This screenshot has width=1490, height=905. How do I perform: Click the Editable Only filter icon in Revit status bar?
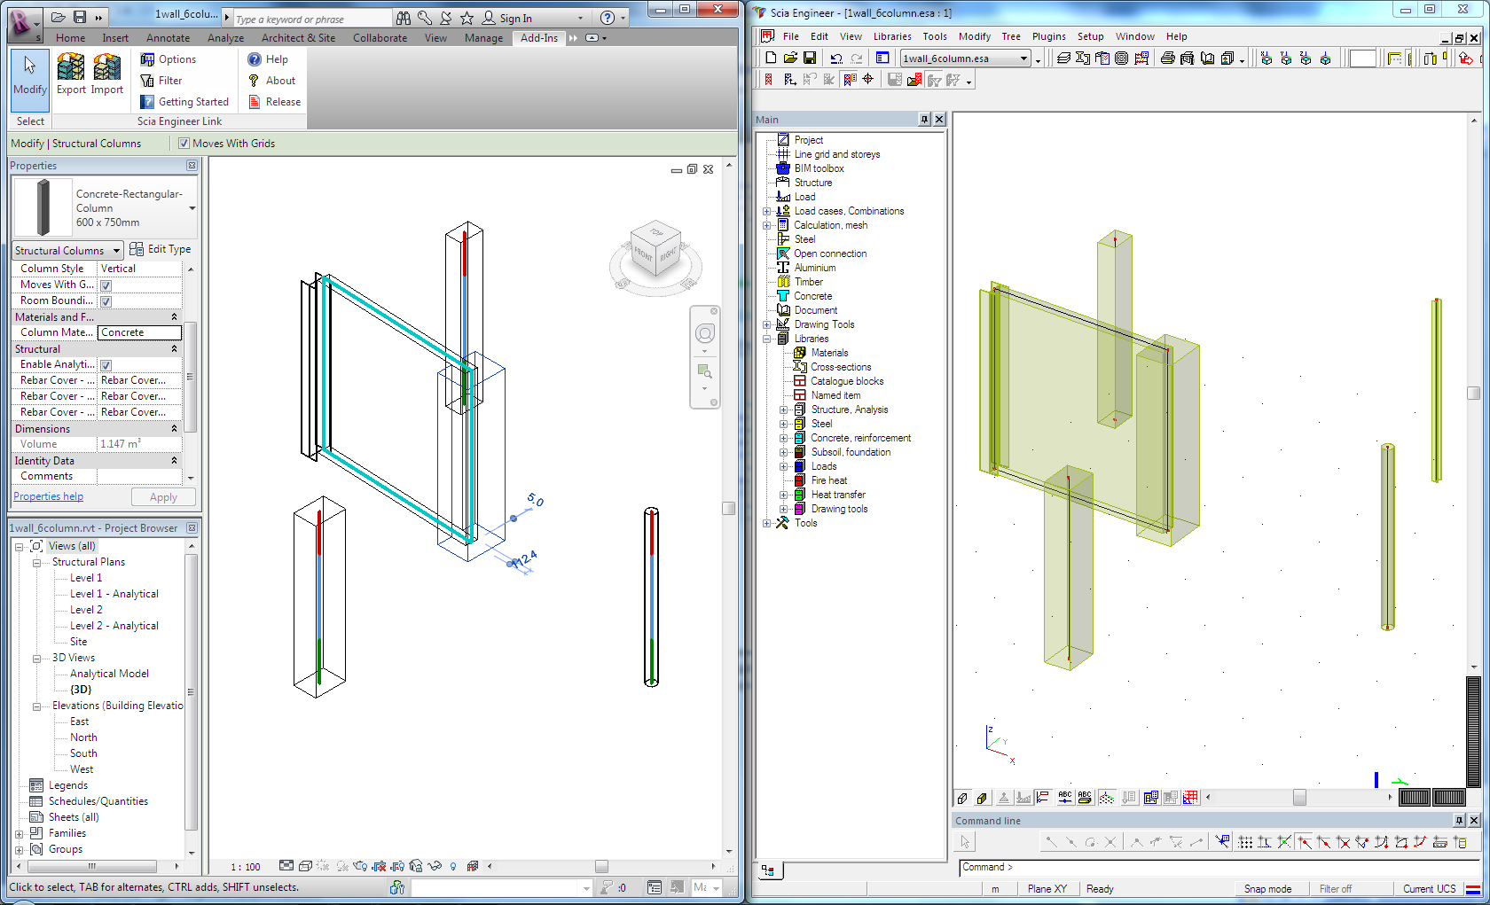[x=607, y=887]
